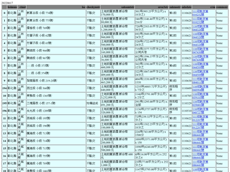
Task: Click the crm column header
Action: (204, 7)
